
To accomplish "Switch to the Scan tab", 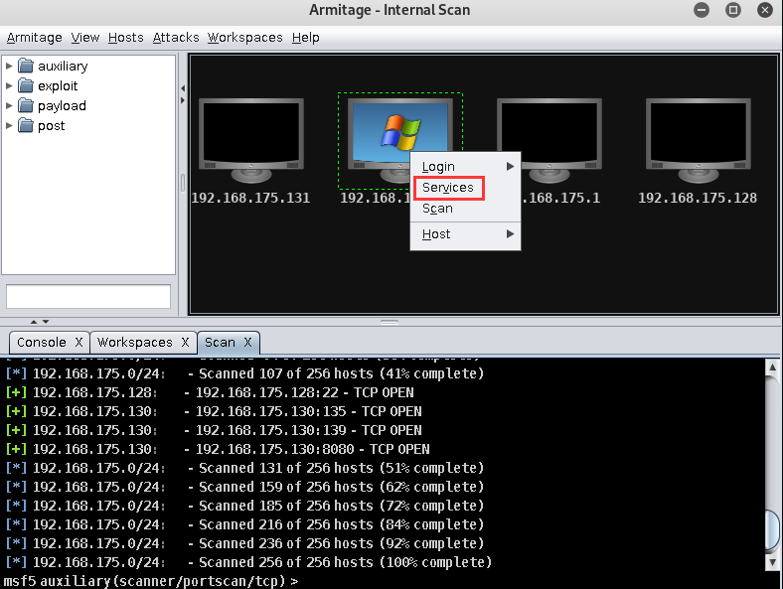I will pyautogui.click(x=220, y=343).
